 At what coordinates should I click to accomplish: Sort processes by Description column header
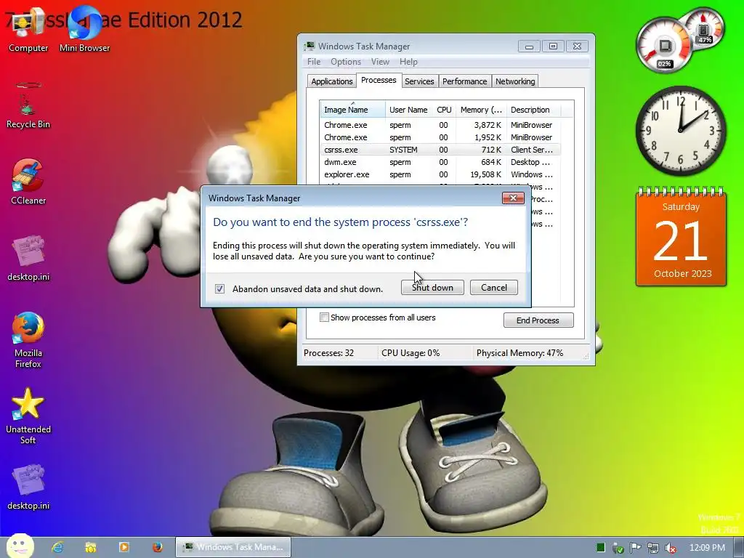(533, 110)
